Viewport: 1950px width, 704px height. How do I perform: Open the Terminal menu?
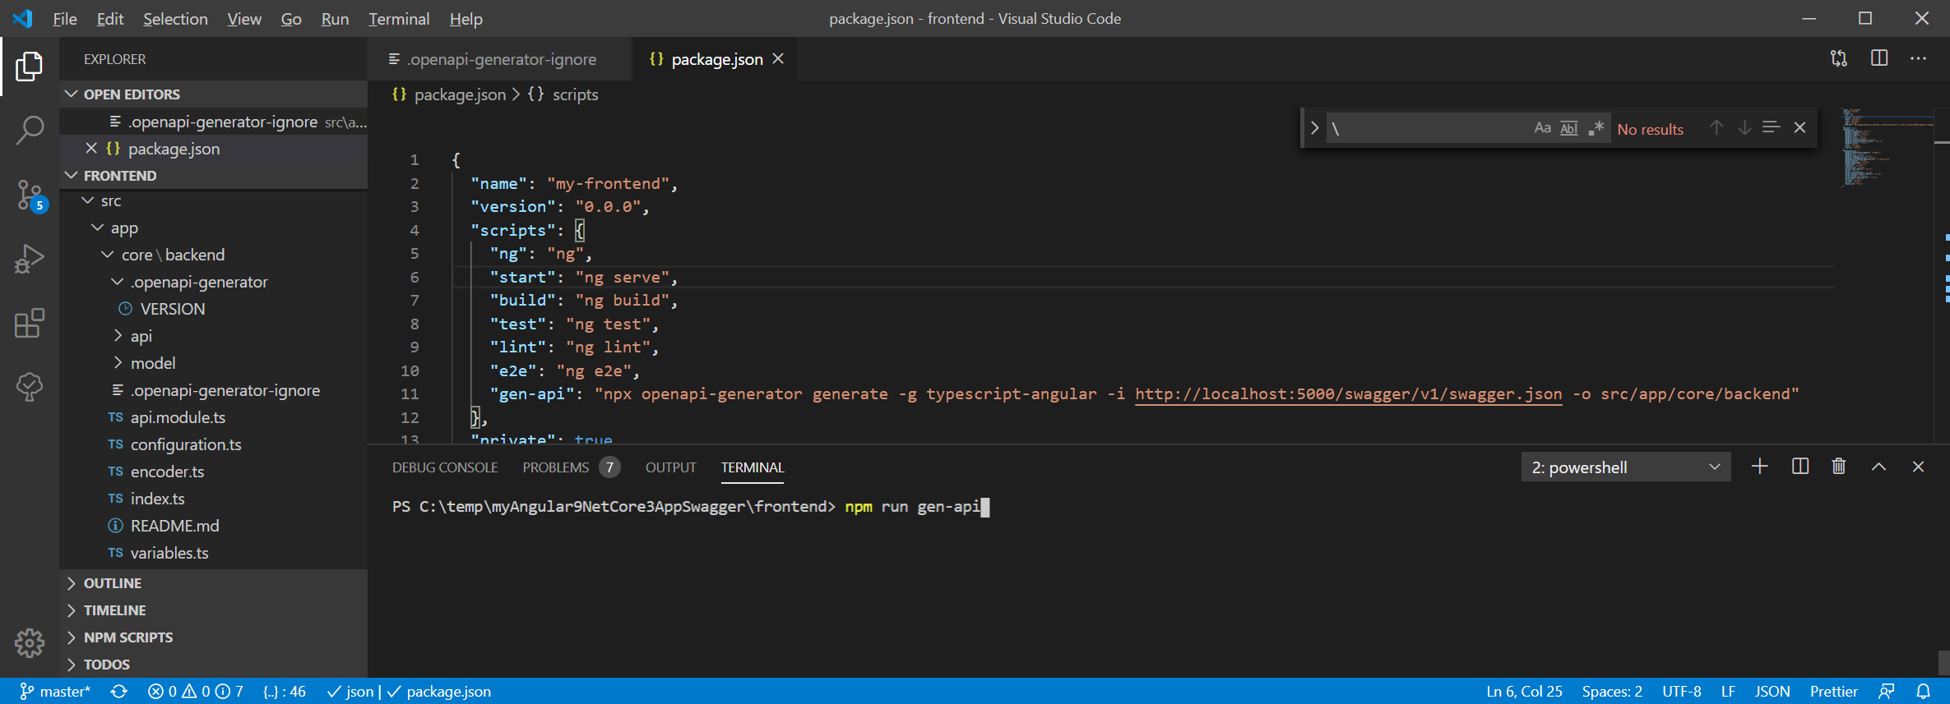click(399, 18)
